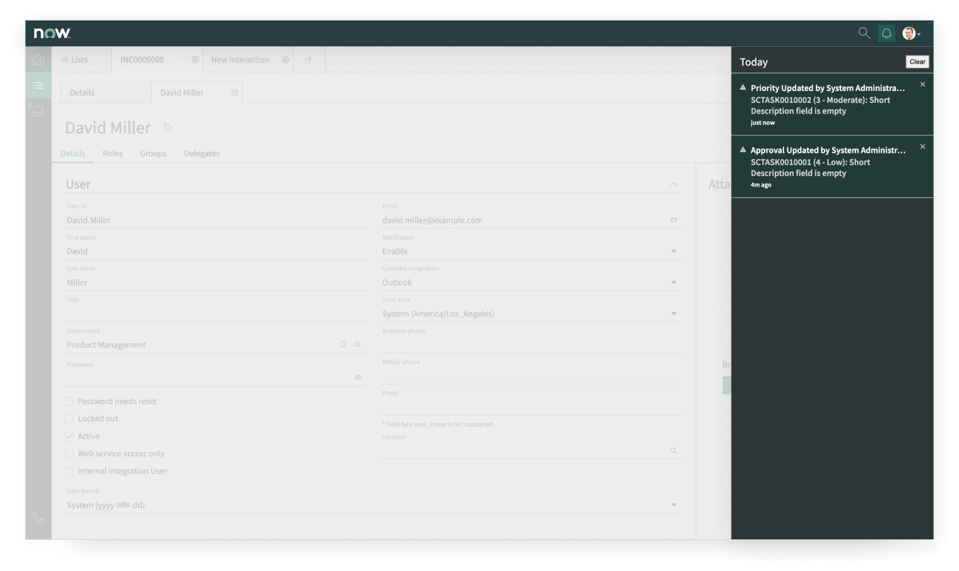Open the SCTASK0010001 notification

coord(832,167)
